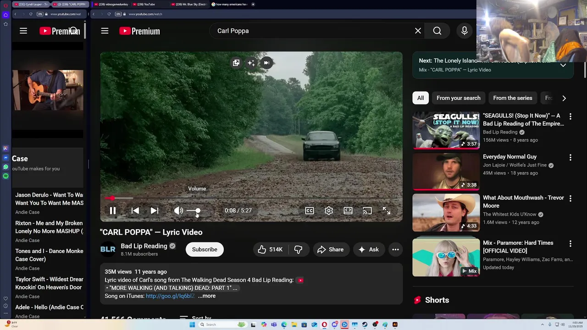Open options menu for What About Mouthwash
Screen dimensions: 587x330
point(570,198)
